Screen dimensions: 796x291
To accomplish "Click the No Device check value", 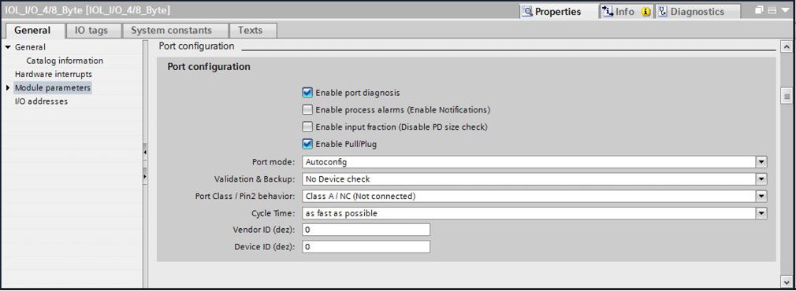I will [x=337, y=179].
